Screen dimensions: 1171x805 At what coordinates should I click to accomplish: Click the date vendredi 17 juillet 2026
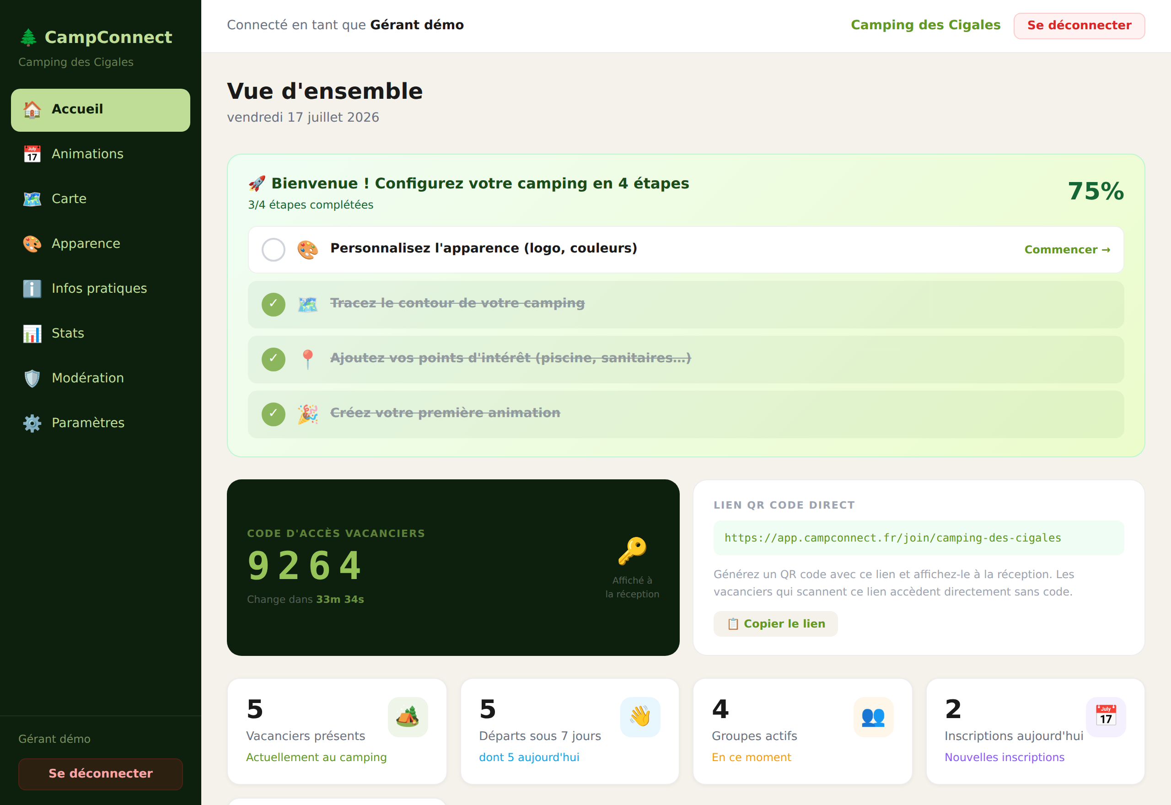303,118
